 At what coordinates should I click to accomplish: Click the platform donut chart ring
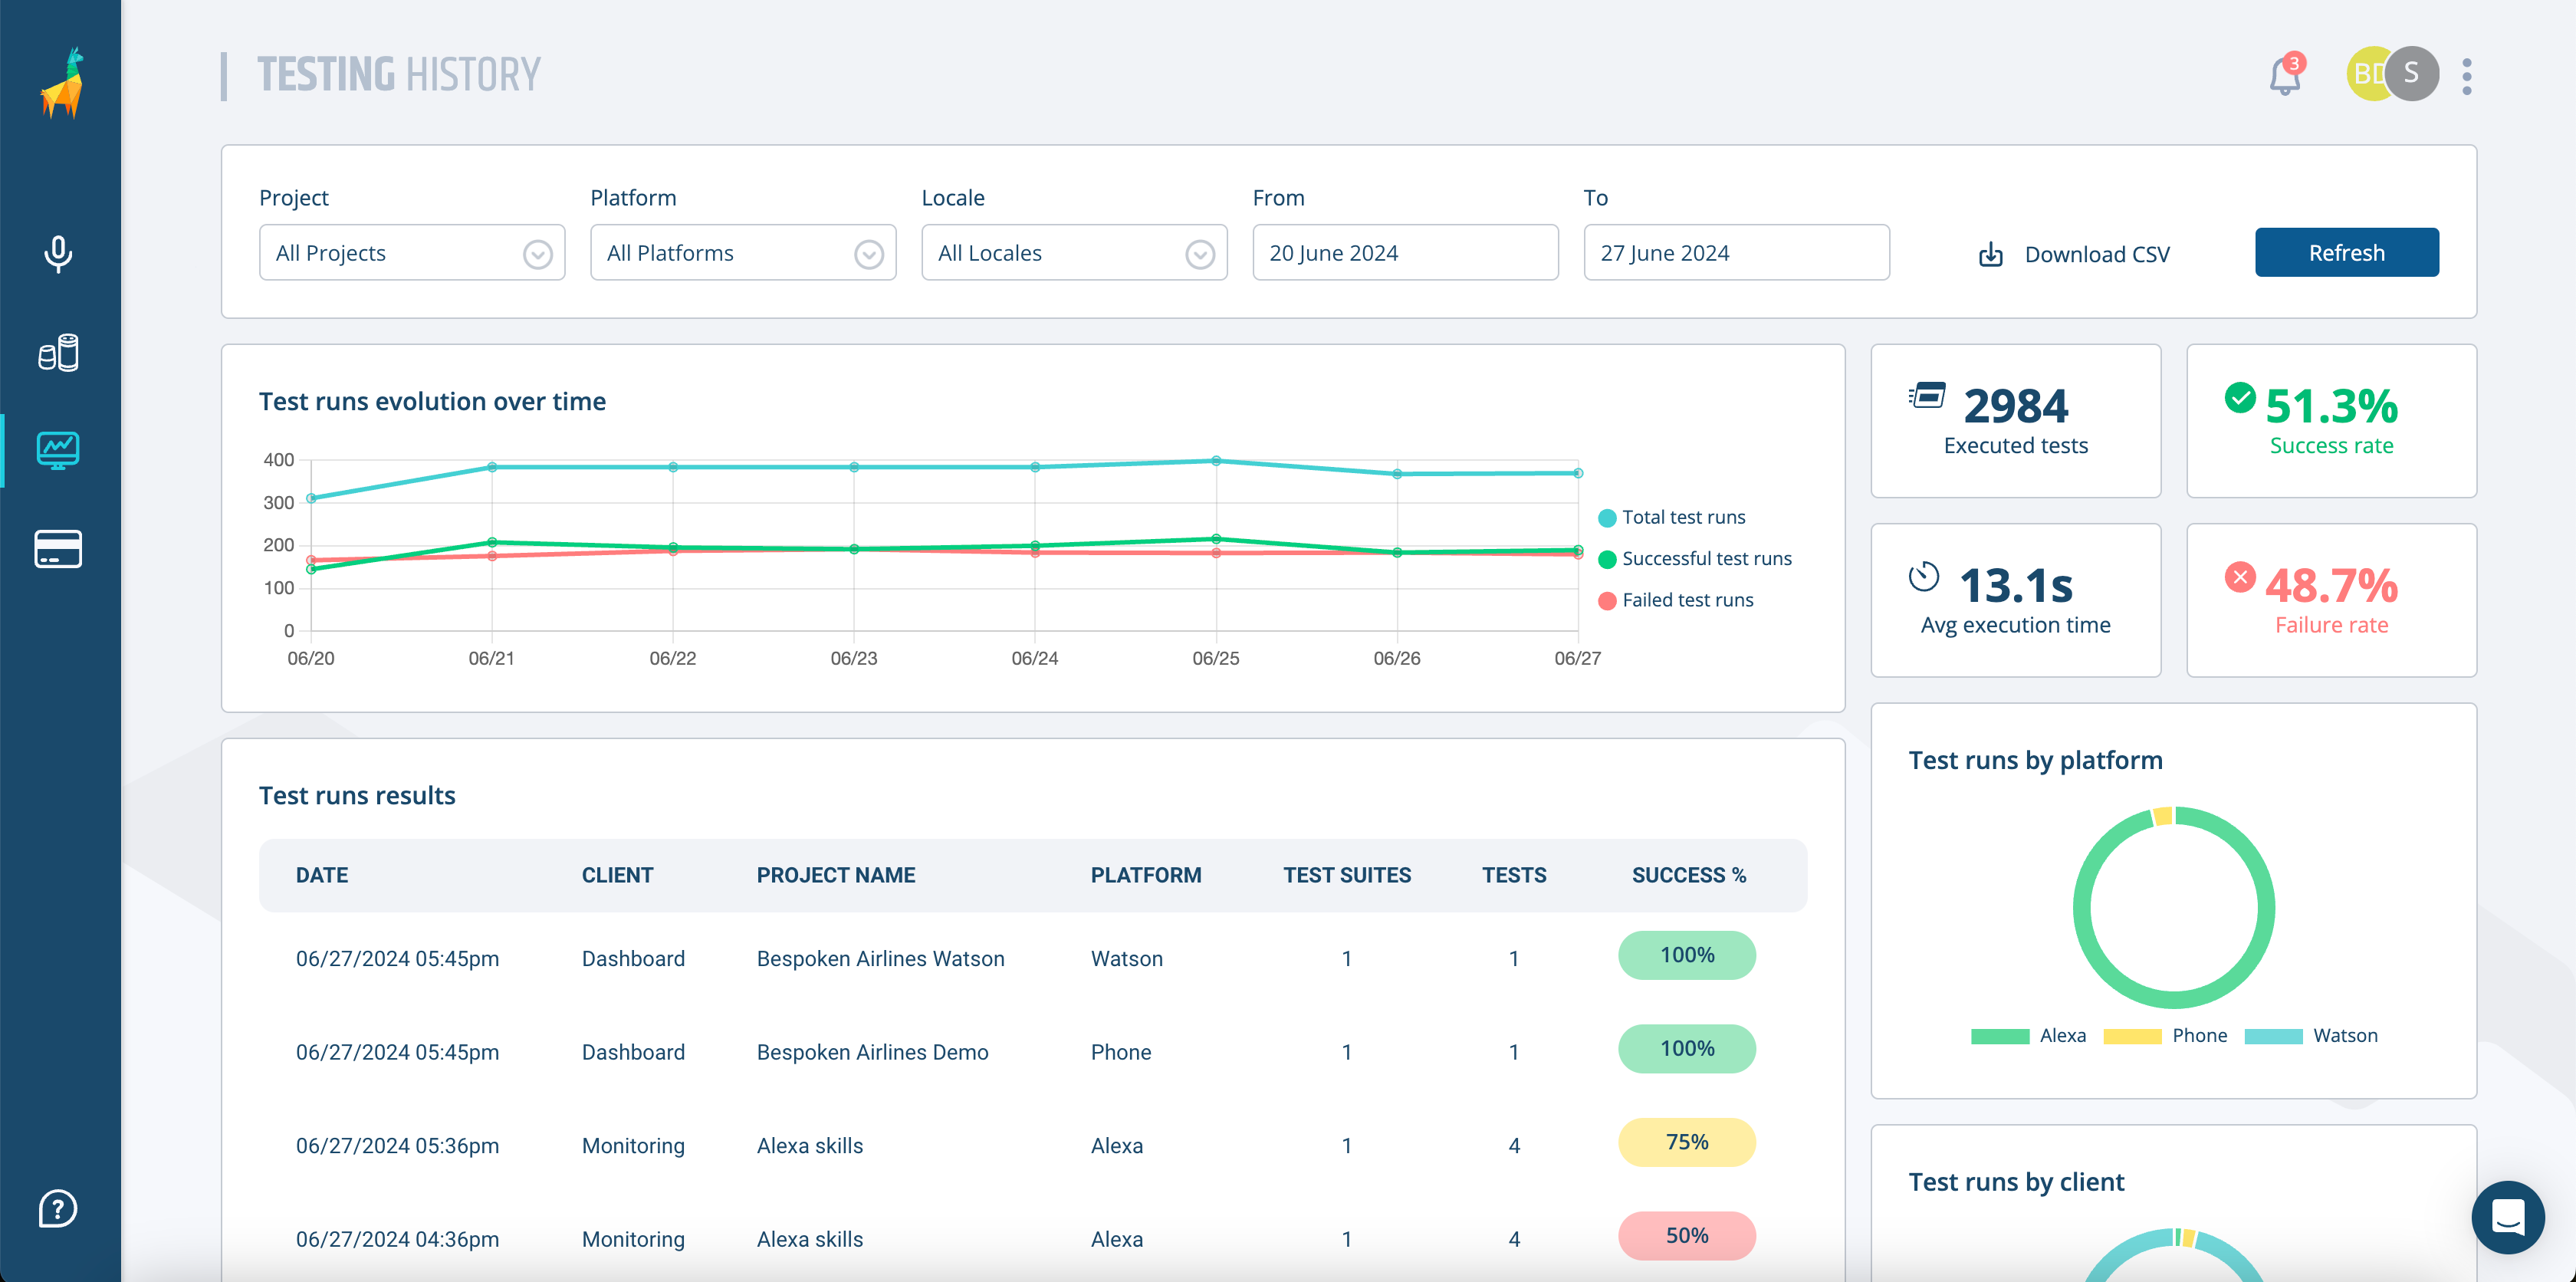2173,908
